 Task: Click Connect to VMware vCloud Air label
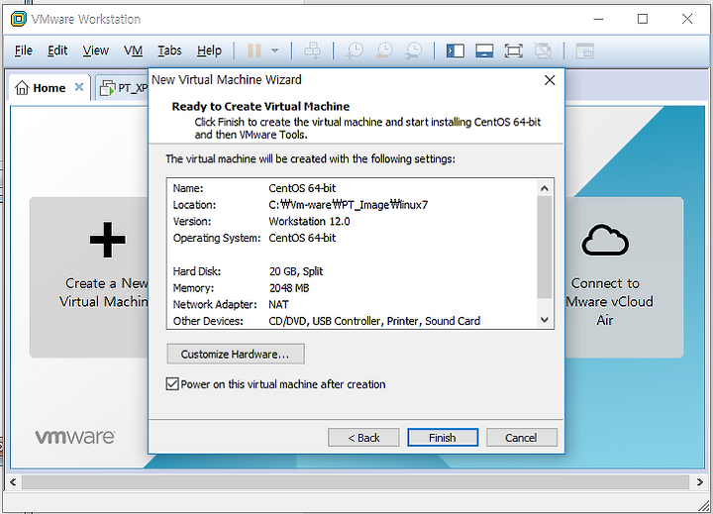(609, 301)
